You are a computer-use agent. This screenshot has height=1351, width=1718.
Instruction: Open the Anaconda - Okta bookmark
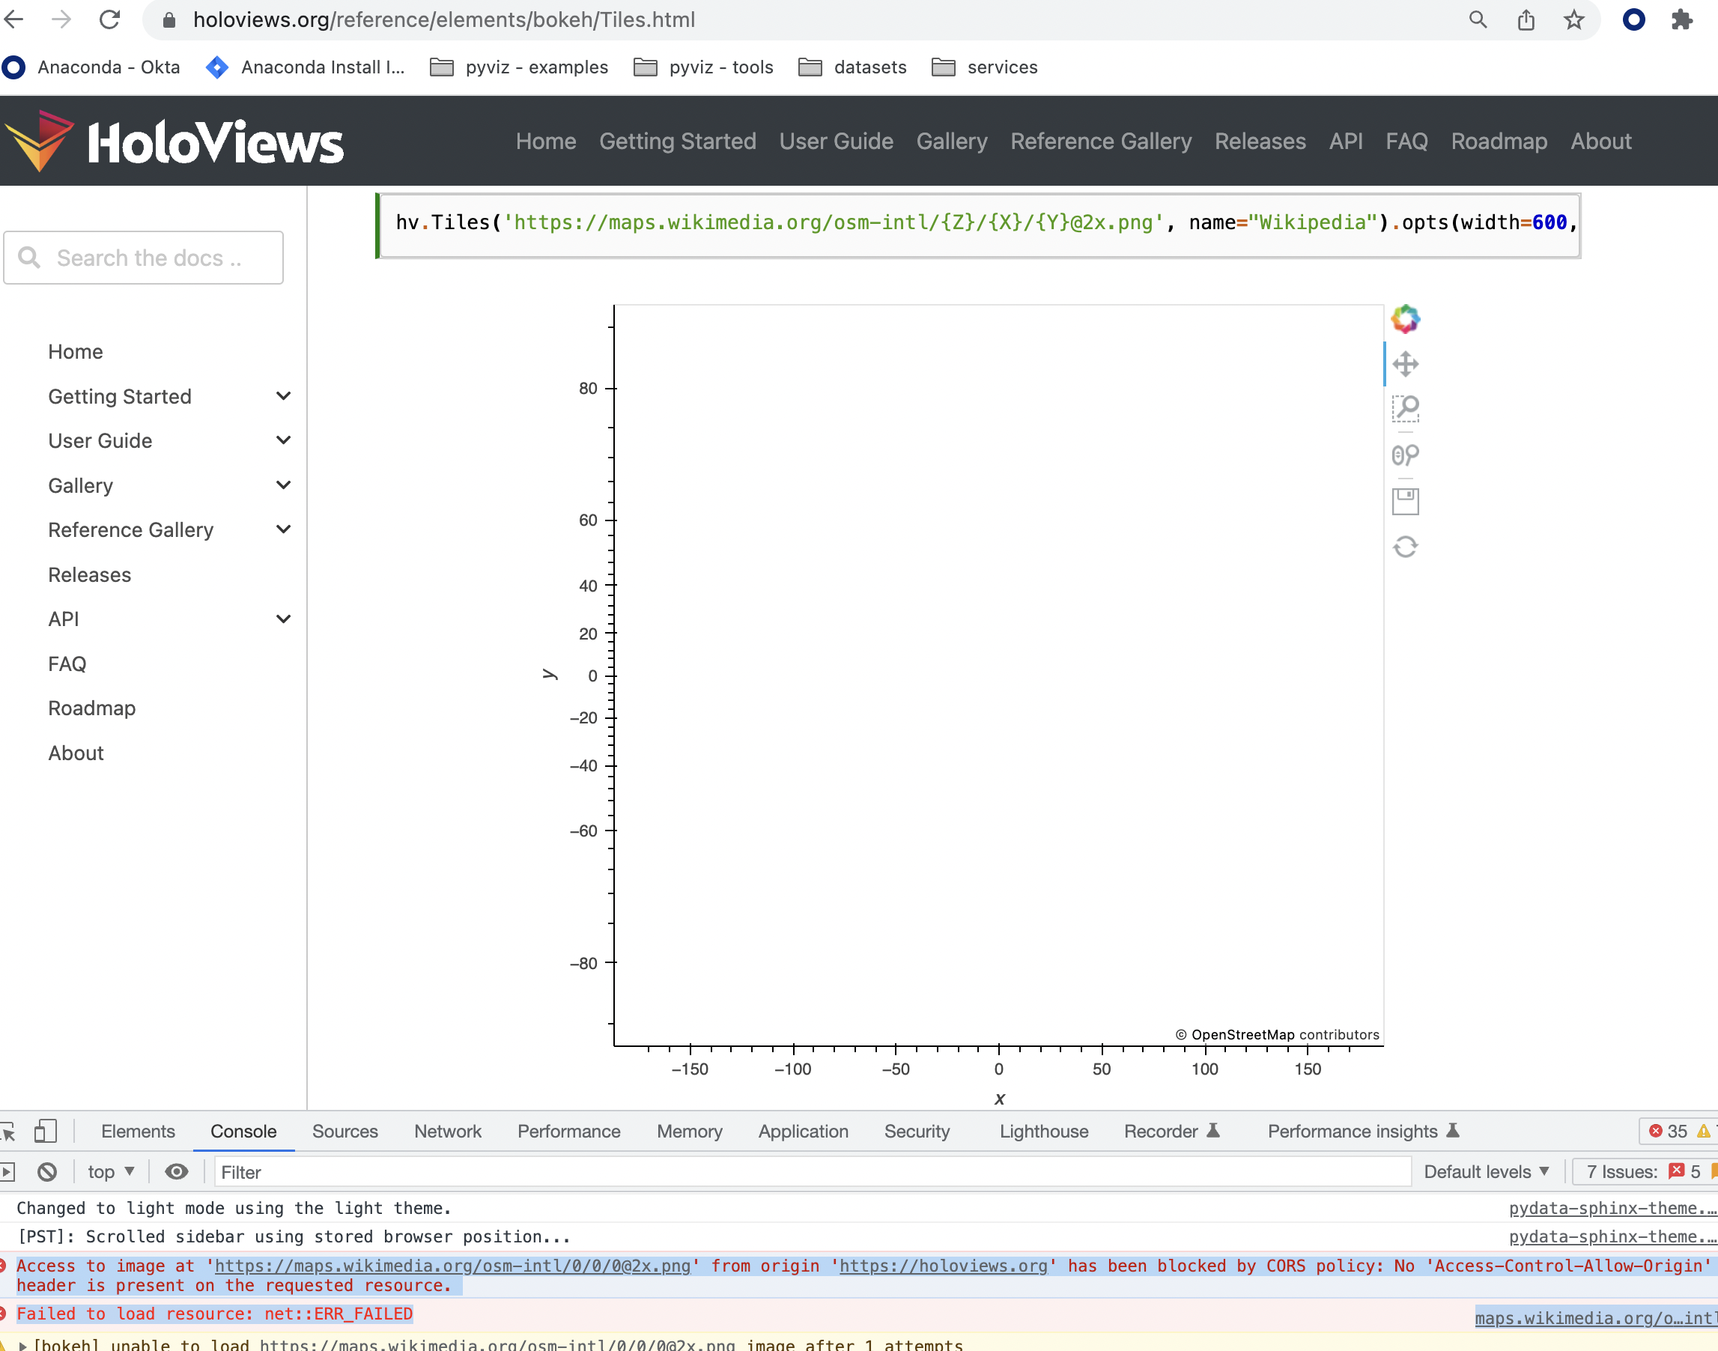(91, 67)
